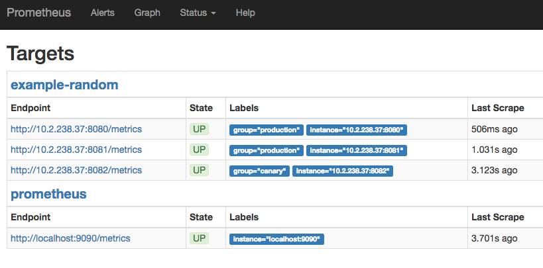
Task: Click group="production" label in 8080 row
Action: [267, 130]
